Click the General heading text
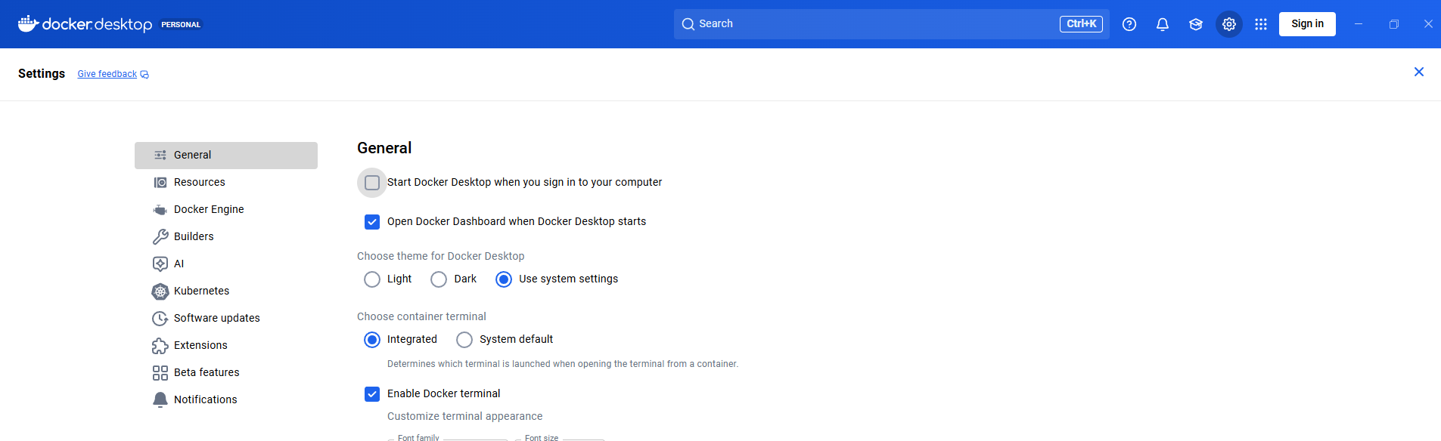Viewport: 1441px width, 441px height. [384, 148]
